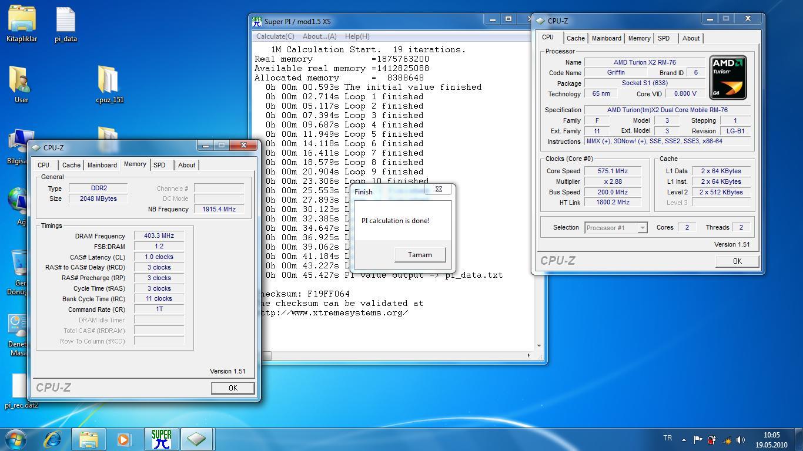Click the Core VID 0.800 V value
The height and width of the screenshot is (451, 803).
tap(685, 93)
